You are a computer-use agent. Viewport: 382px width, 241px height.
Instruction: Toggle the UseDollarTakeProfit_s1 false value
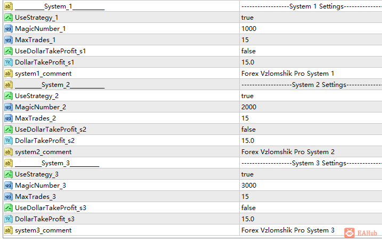(x=249, y=51)
